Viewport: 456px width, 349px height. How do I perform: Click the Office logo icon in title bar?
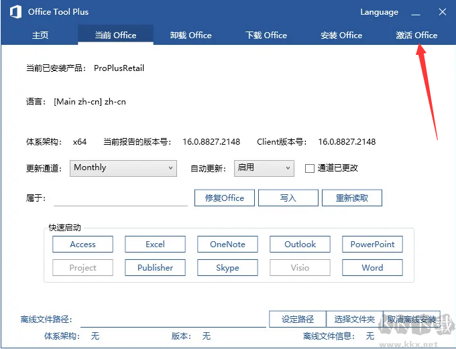(x=15, y=12)
